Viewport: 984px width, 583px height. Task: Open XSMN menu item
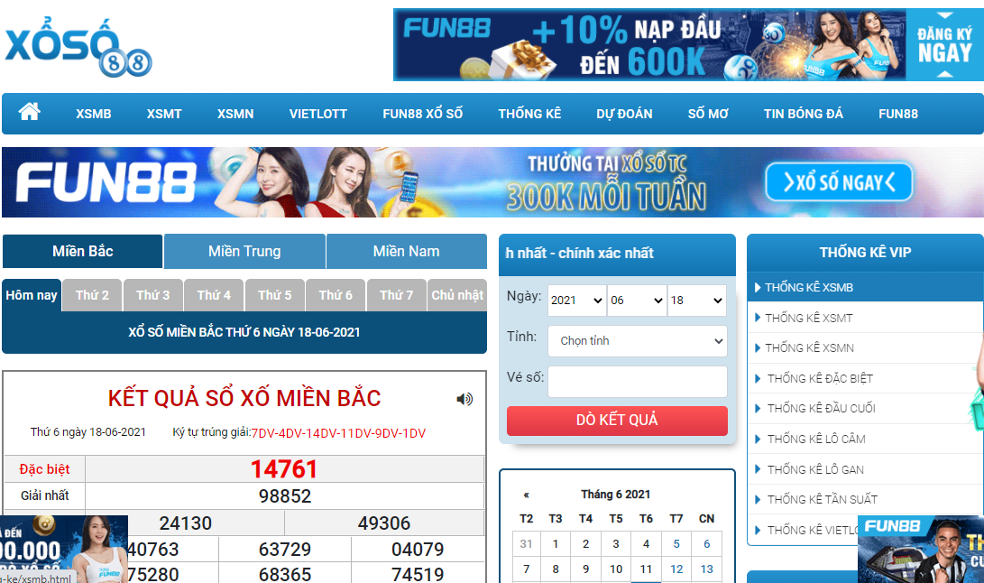(235, 114)
